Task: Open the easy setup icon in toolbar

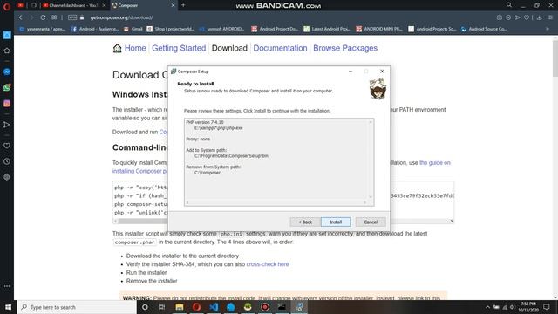Action: (550, 17)
